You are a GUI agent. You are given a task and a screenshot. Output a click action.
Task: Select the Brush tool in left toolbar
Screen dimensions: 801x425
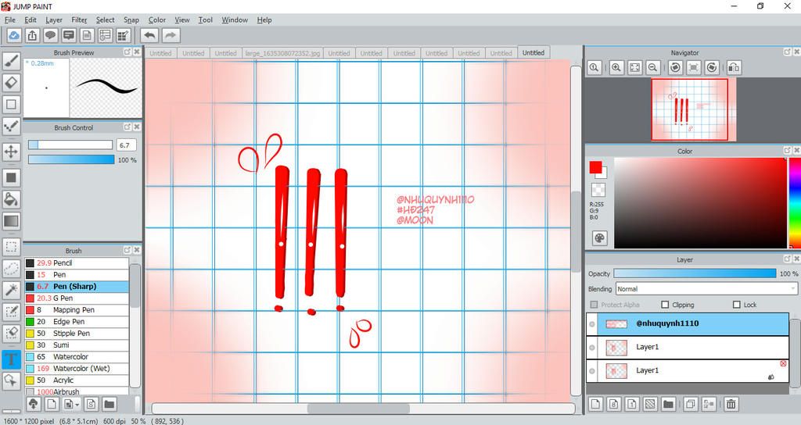coord(11,60)
